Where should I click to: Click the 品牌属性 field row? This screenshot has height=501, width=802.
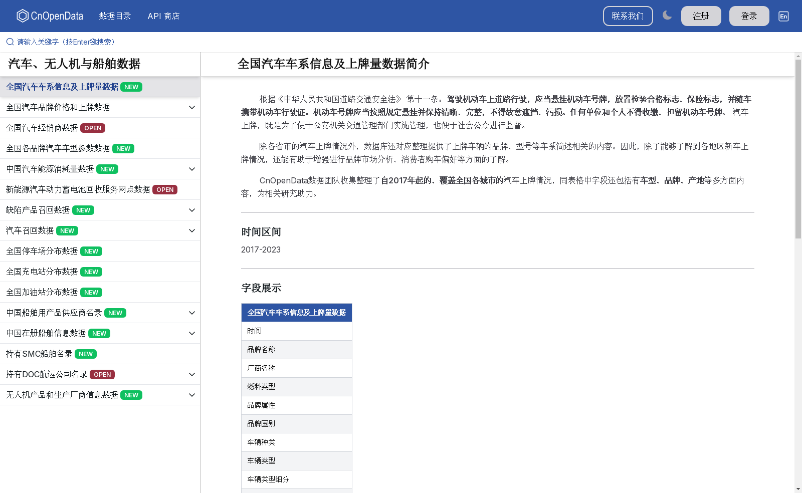297,405
